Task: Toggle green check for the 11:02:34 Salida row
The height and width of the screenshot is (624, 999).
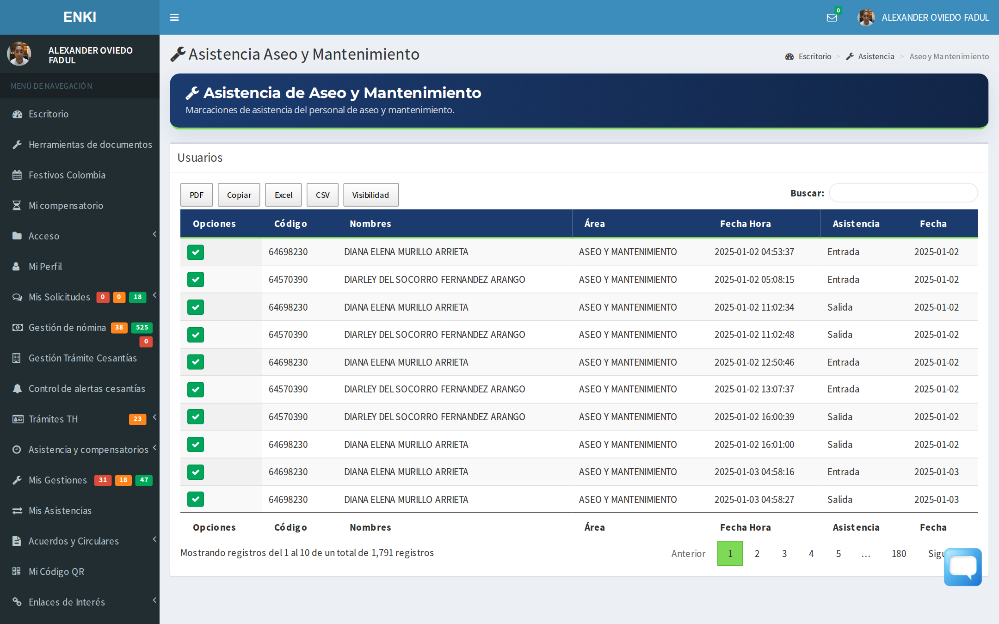Action: tap(196, 307)
